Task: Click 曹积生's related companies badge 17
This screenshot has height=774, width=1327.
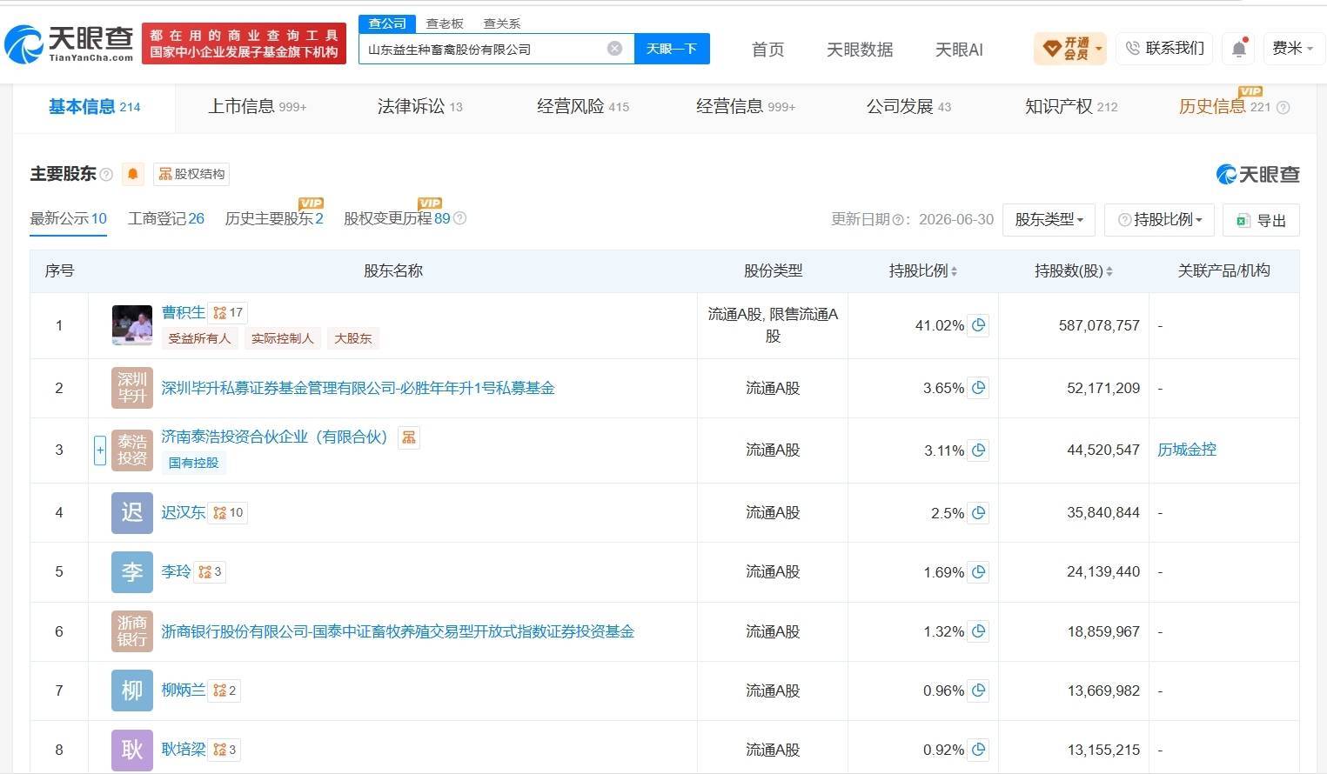Action: tap(229, 312)
